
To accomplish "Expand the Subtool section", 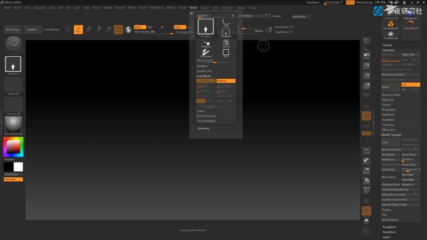I will pos(387,45).
